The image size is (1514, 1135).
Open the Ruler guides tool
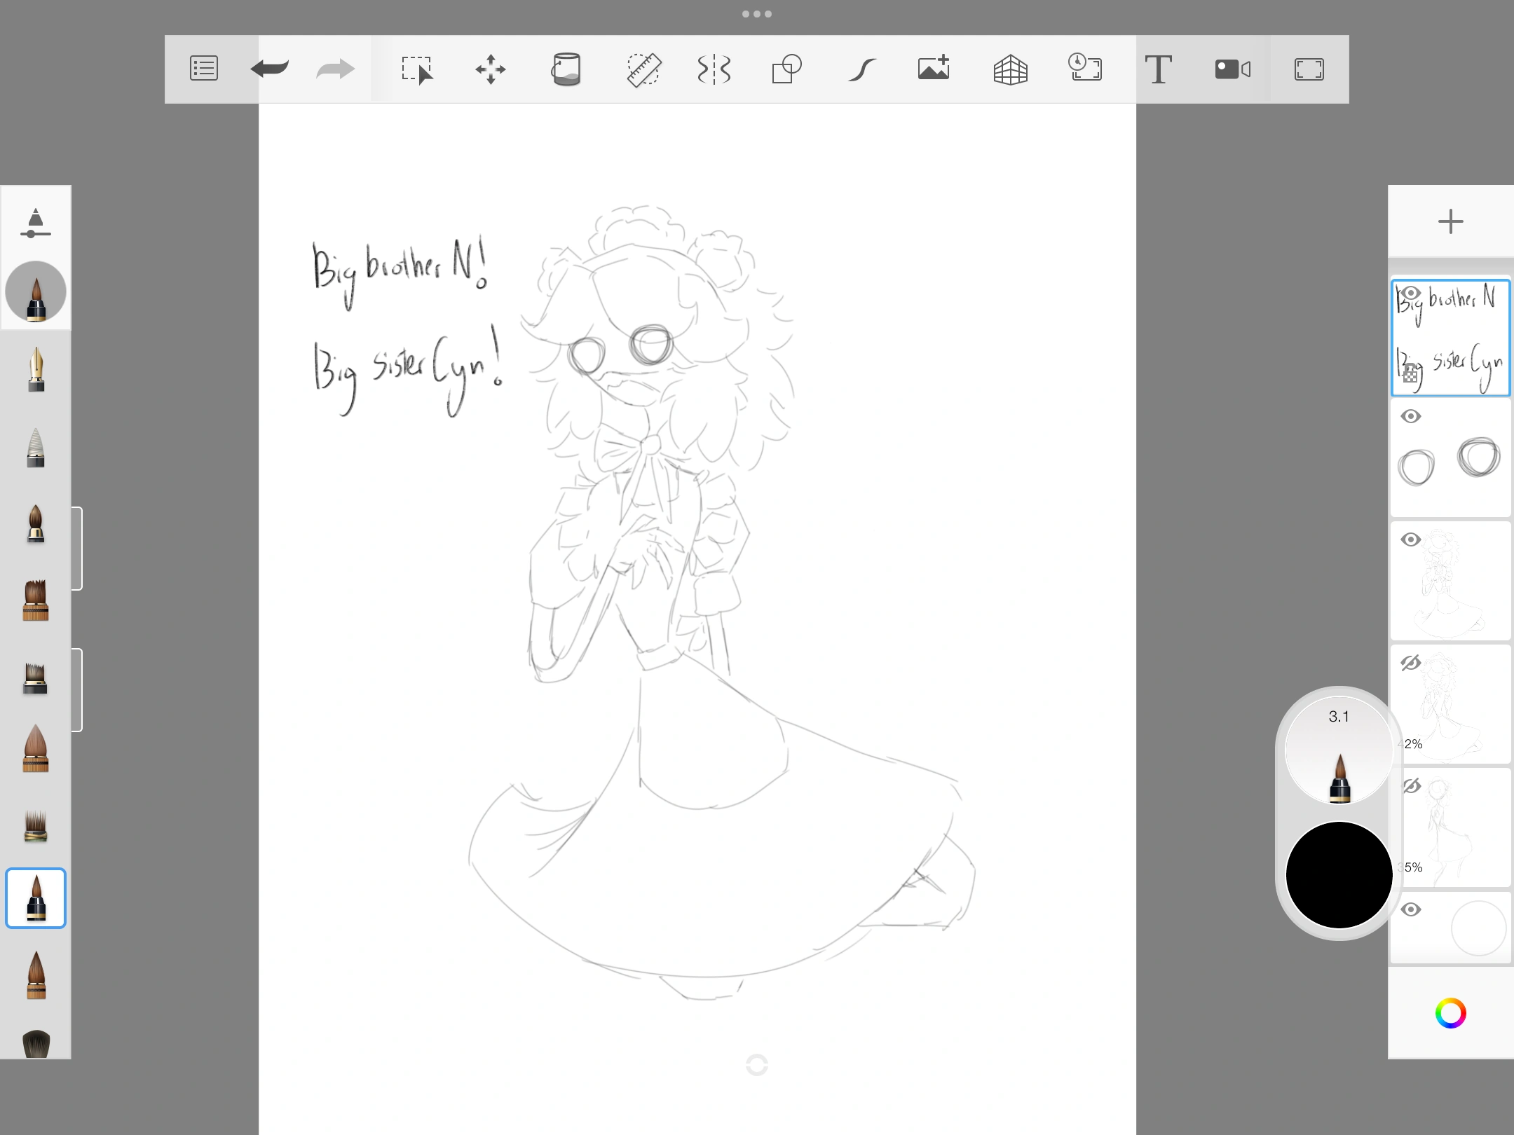[643, 69]
